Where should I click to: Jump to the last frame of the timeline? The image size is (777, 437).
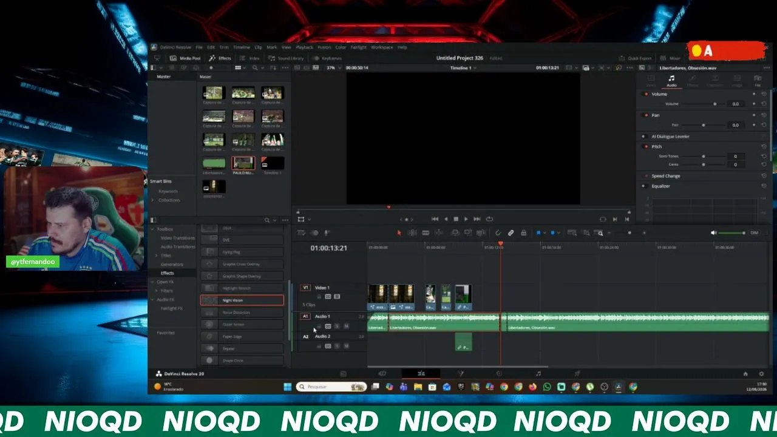pos(477,219)
